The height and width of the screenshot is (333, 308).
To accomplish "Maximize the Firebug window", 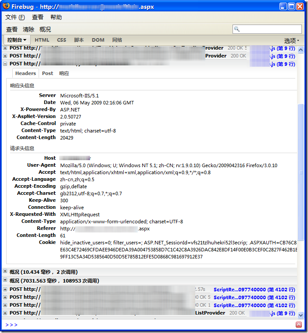I will point(291,7).
